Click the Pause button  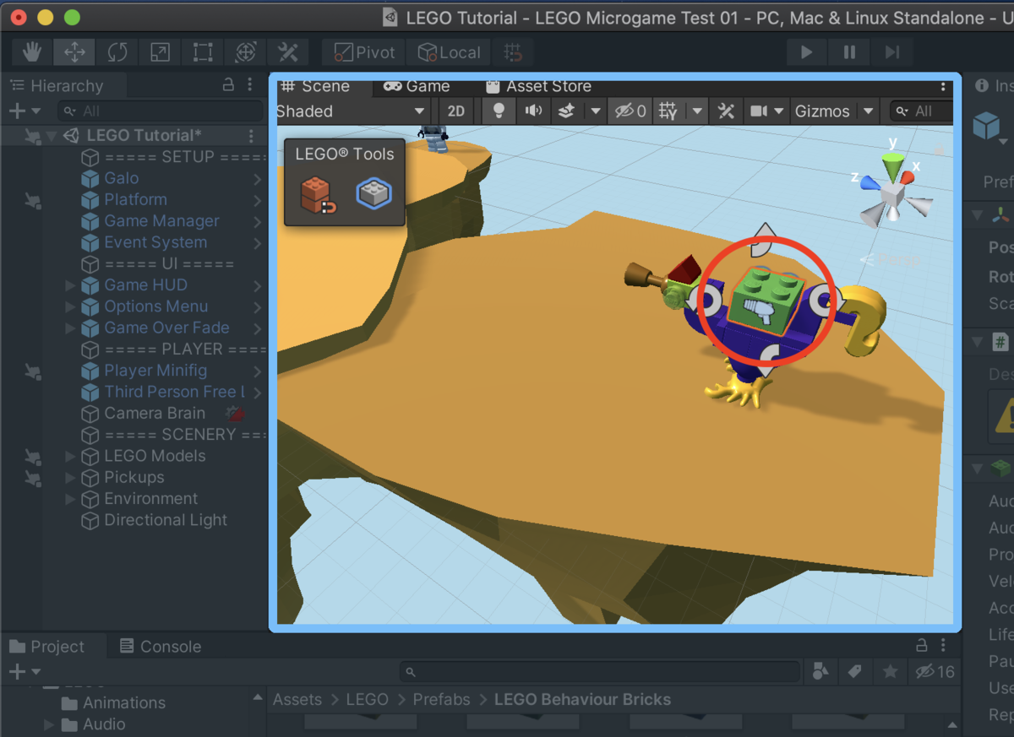(849, 52)
